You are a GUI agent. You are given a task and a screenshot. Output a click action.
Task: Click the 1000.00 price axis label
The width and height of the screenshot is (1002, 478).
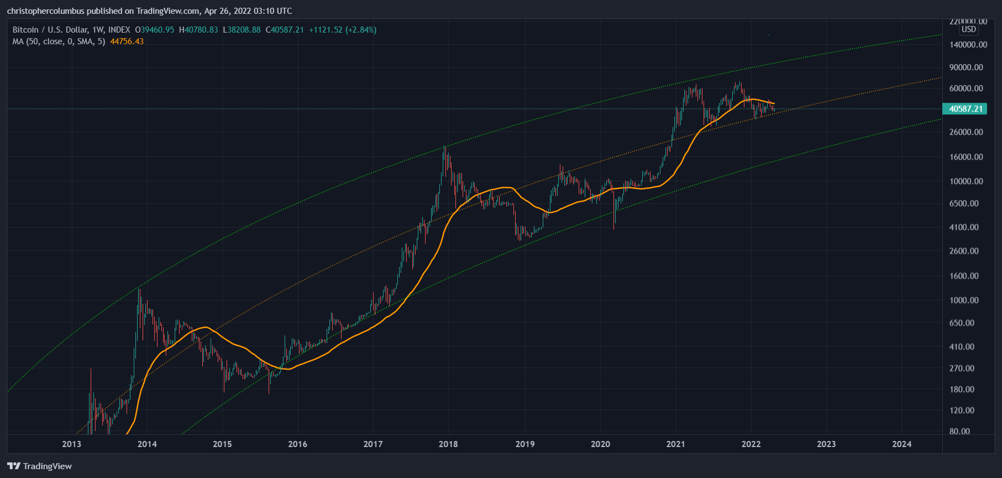click(x=964, y=300)
